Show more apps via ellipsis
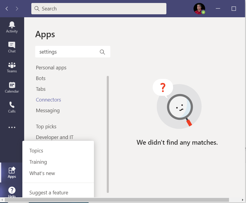Viewport: 246px width, 203px height. click(x=12, y=127)
